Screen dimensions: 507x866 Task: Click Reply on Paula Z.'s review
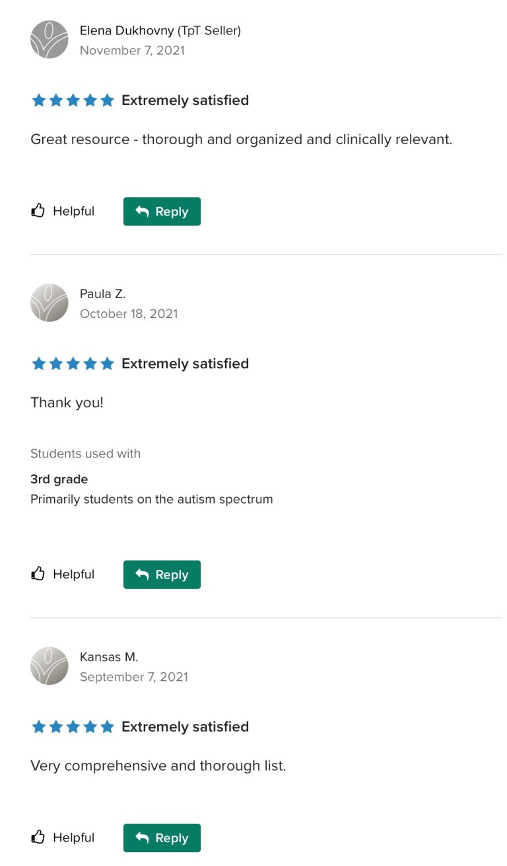[x=162, y=574]
